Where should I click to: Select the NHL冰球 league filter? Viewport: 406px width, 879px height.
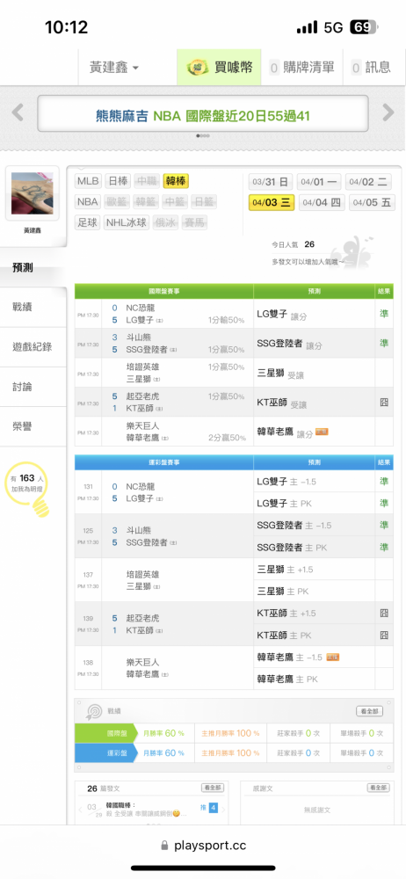coord(127,222)
